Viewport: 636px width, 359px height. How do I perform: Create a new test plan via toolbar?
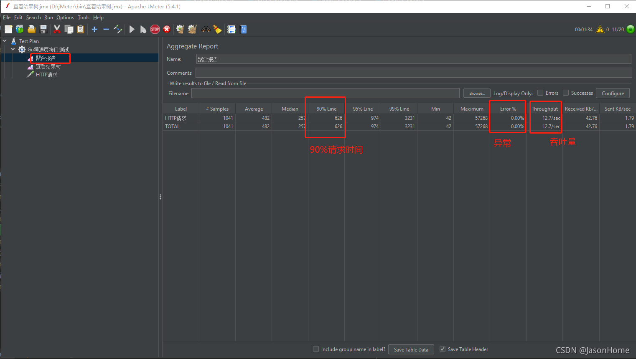point(8,29)
